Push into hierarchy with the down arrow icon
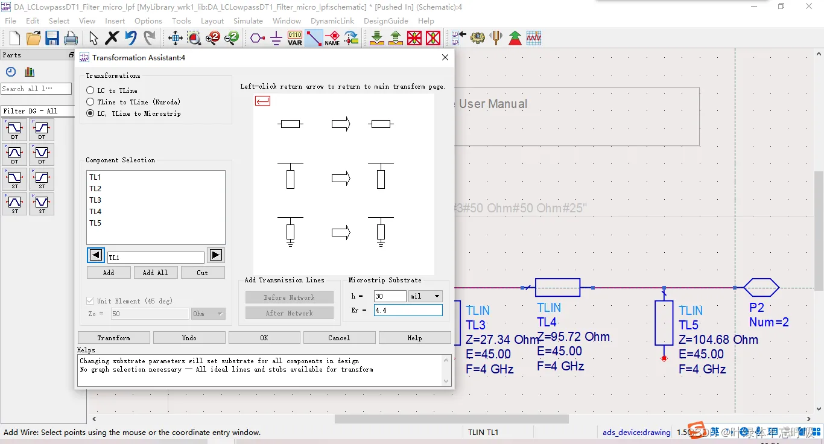Image resolution: width=824 pixels, height=444 pixels. 377,39
